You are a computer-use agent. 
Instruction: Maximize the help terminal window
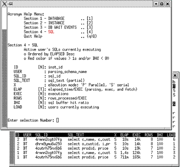[x=162, y=4]
